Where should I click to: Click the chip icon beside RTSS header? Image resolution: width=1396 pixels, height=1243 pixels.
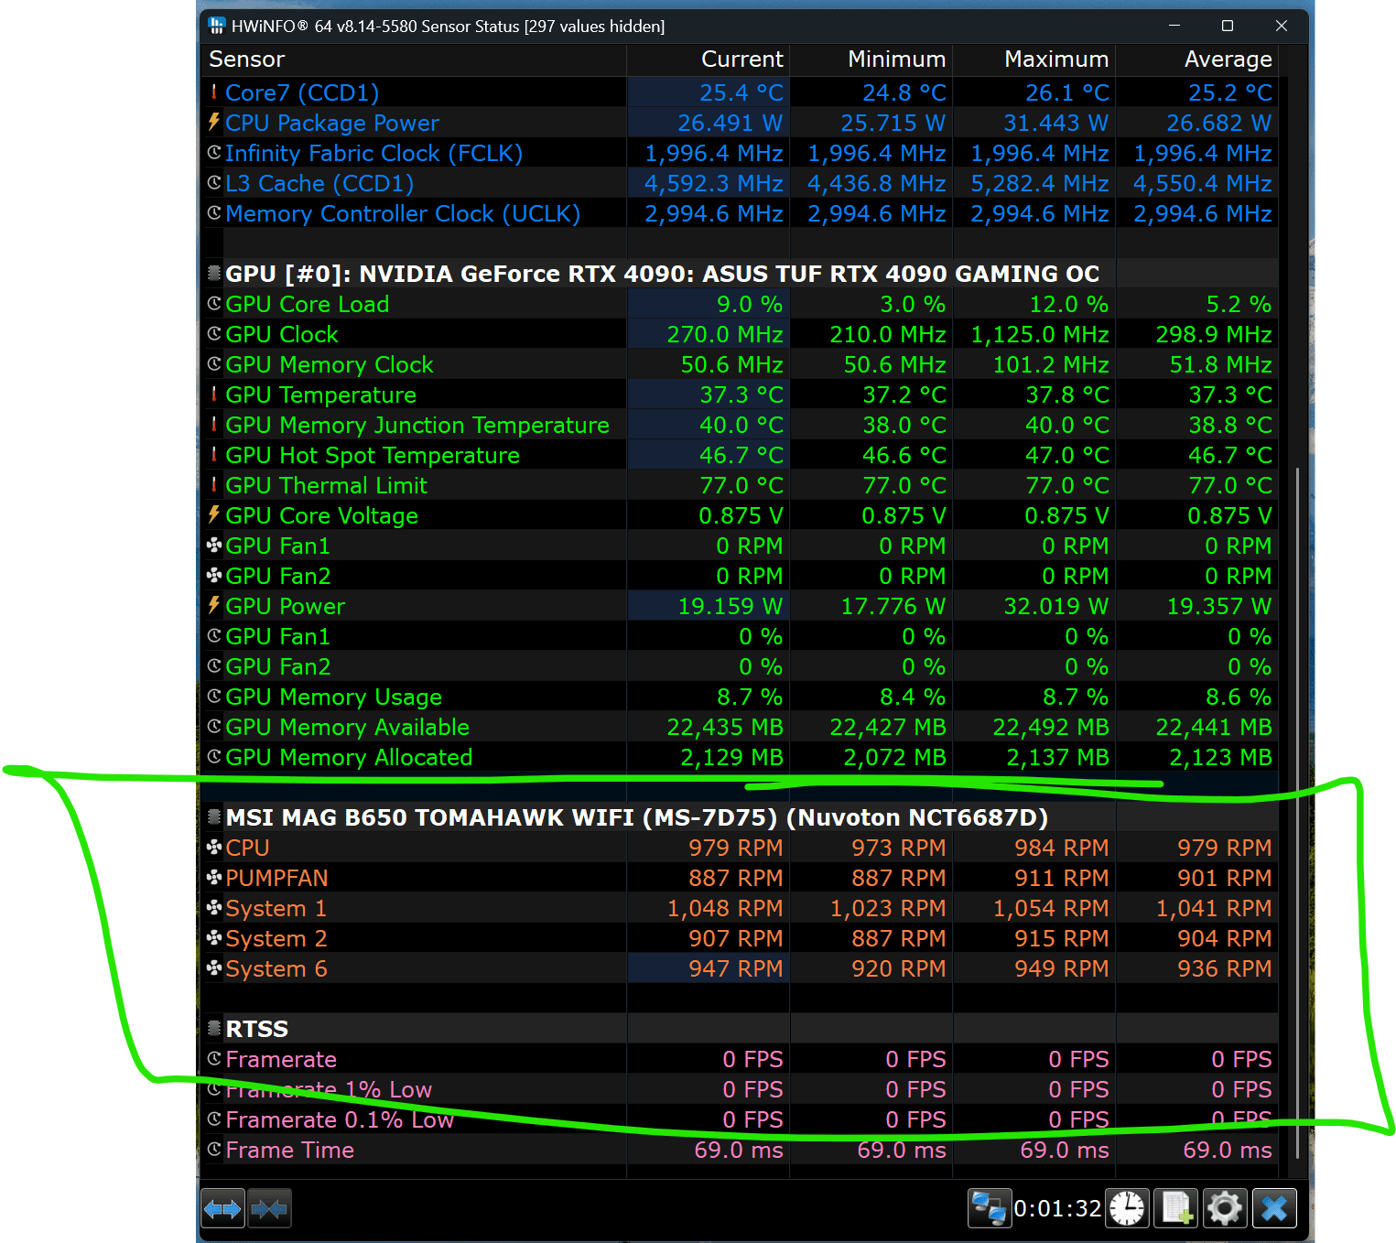(x=214, y=1028)
